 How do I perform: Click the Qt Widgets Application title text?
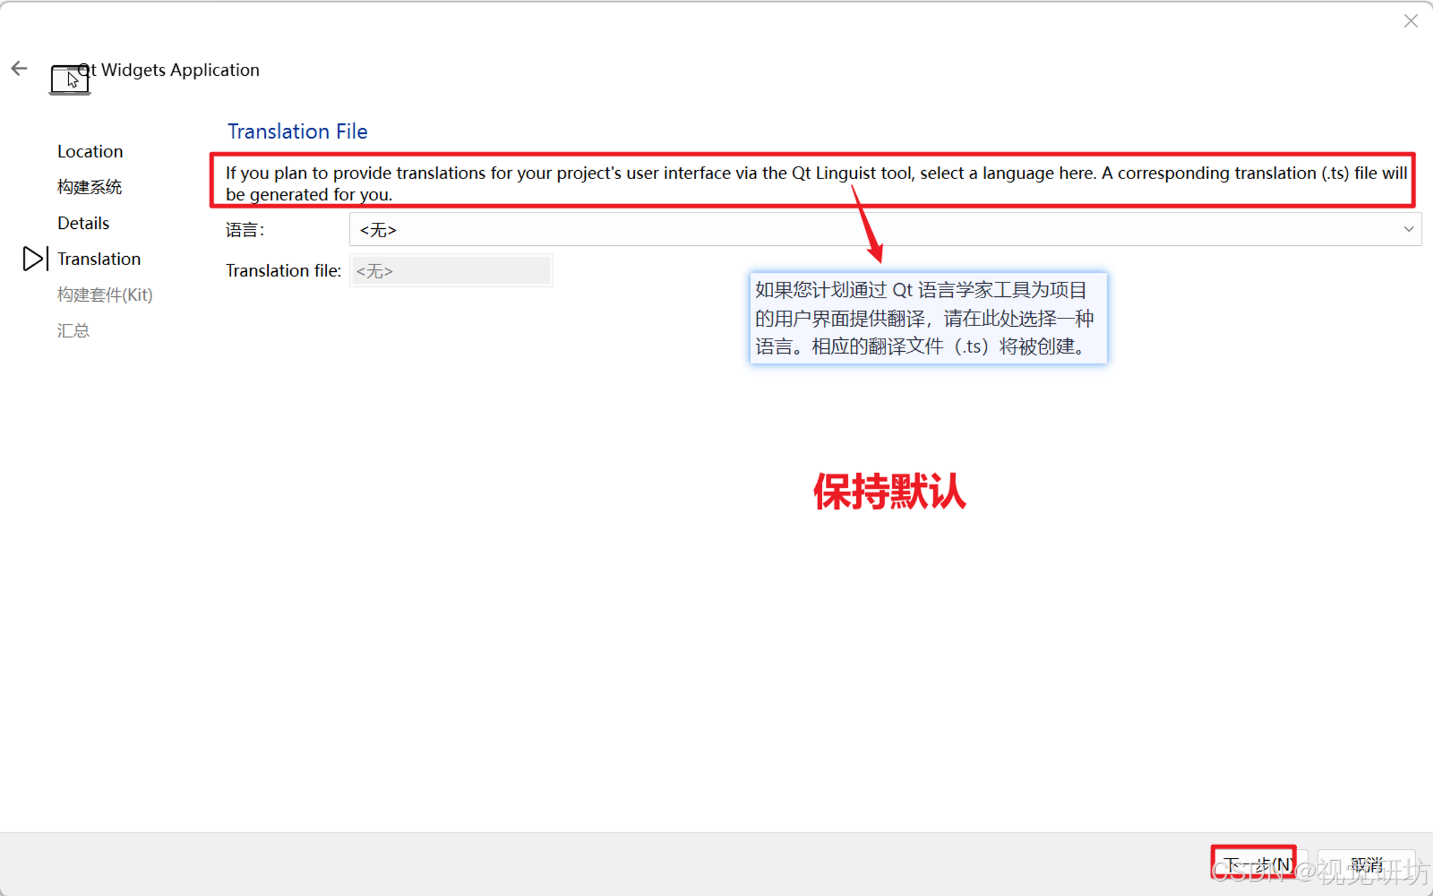coord(179,70)
